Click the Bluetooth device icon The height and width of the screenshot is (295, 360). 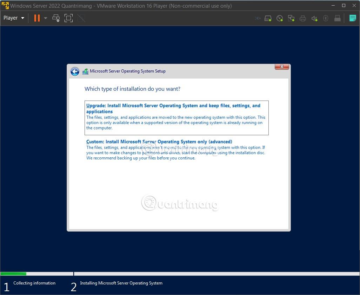(x=326, y=18)
